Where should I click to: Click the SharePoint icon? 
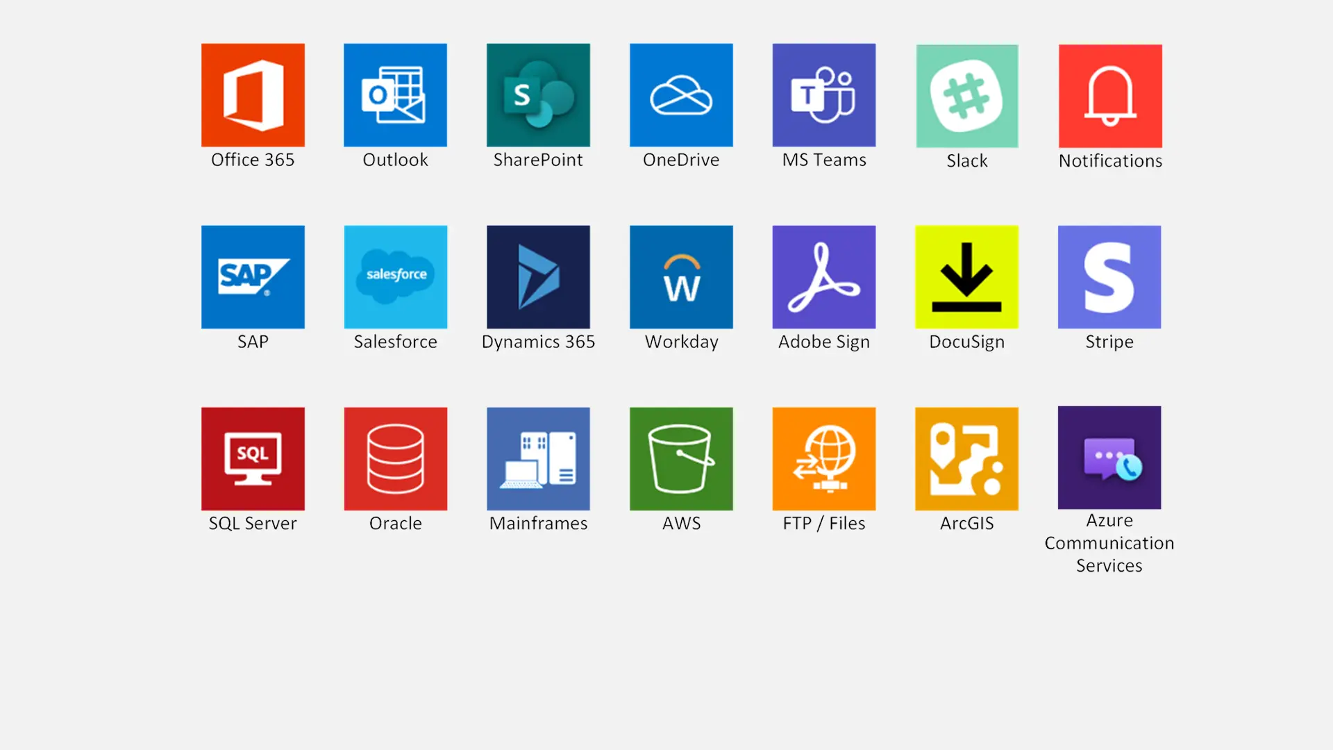click(x=538, y=95)
